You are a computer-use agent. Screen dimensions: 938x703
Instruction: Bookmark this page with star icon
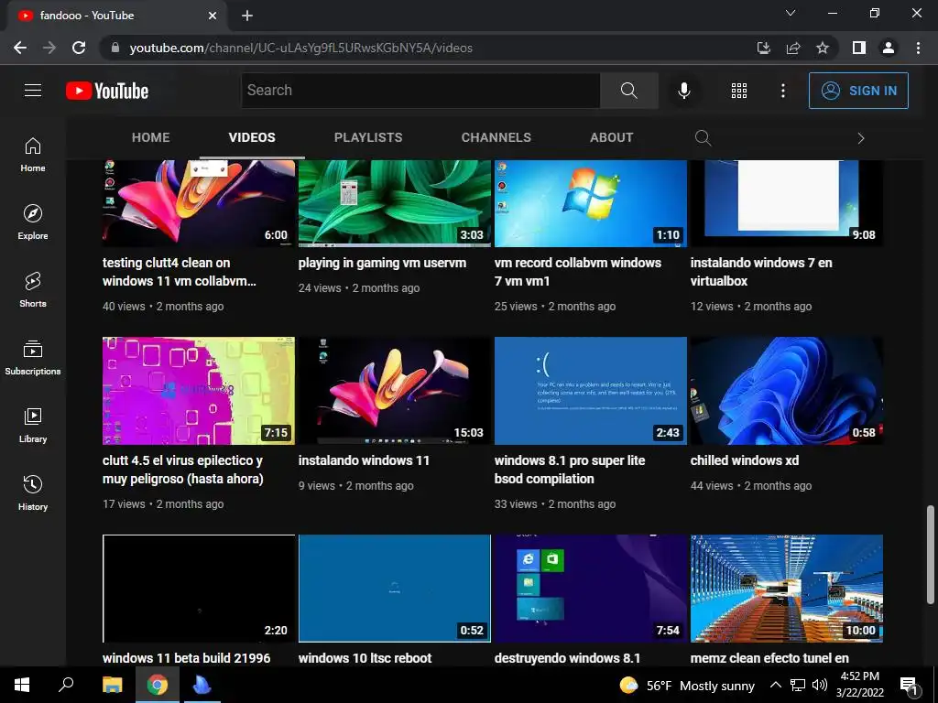click(x=823, y=48)
